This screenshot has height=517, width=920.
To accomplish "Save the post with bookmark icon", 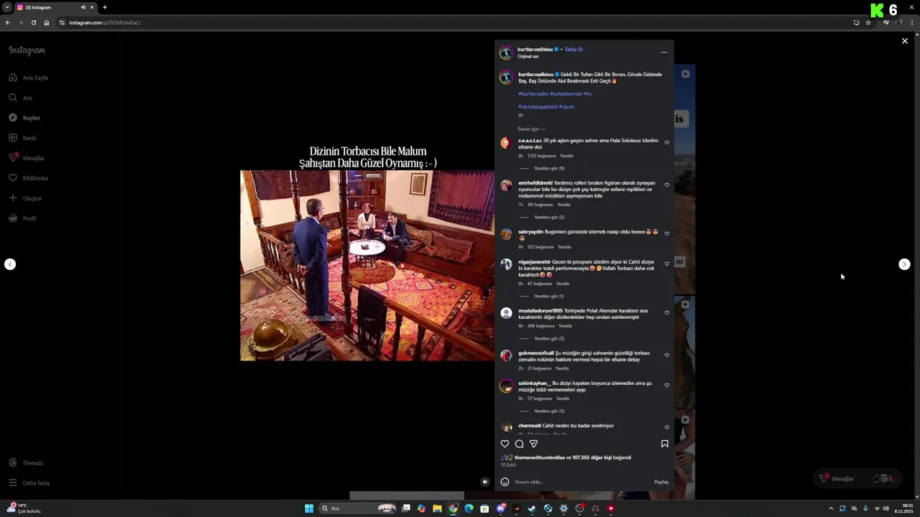I will (664, 444).
